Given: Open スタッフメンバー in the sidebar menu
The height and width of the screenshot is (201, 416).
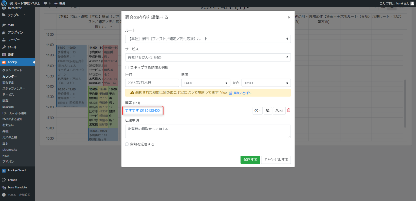Looking at the screenshot, I should point(14,88).
